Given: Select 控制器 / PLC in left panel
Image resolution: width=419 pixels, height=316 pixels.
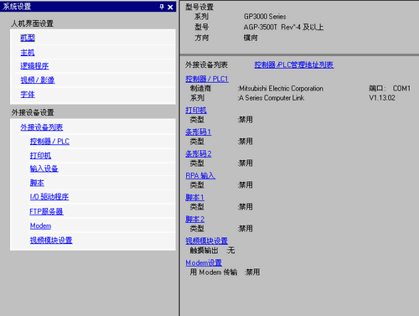Looking at the screenshot, I should tap(49, 142).
